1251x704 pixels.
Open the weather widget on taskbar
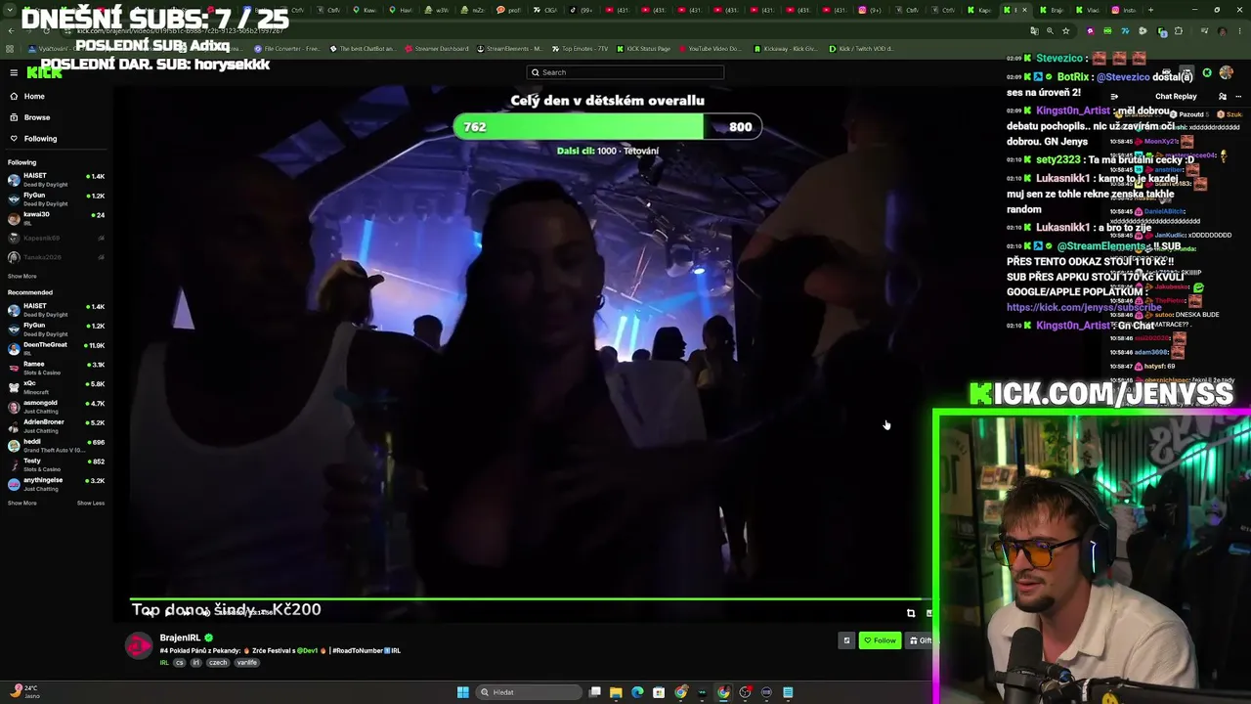[23, 690]
